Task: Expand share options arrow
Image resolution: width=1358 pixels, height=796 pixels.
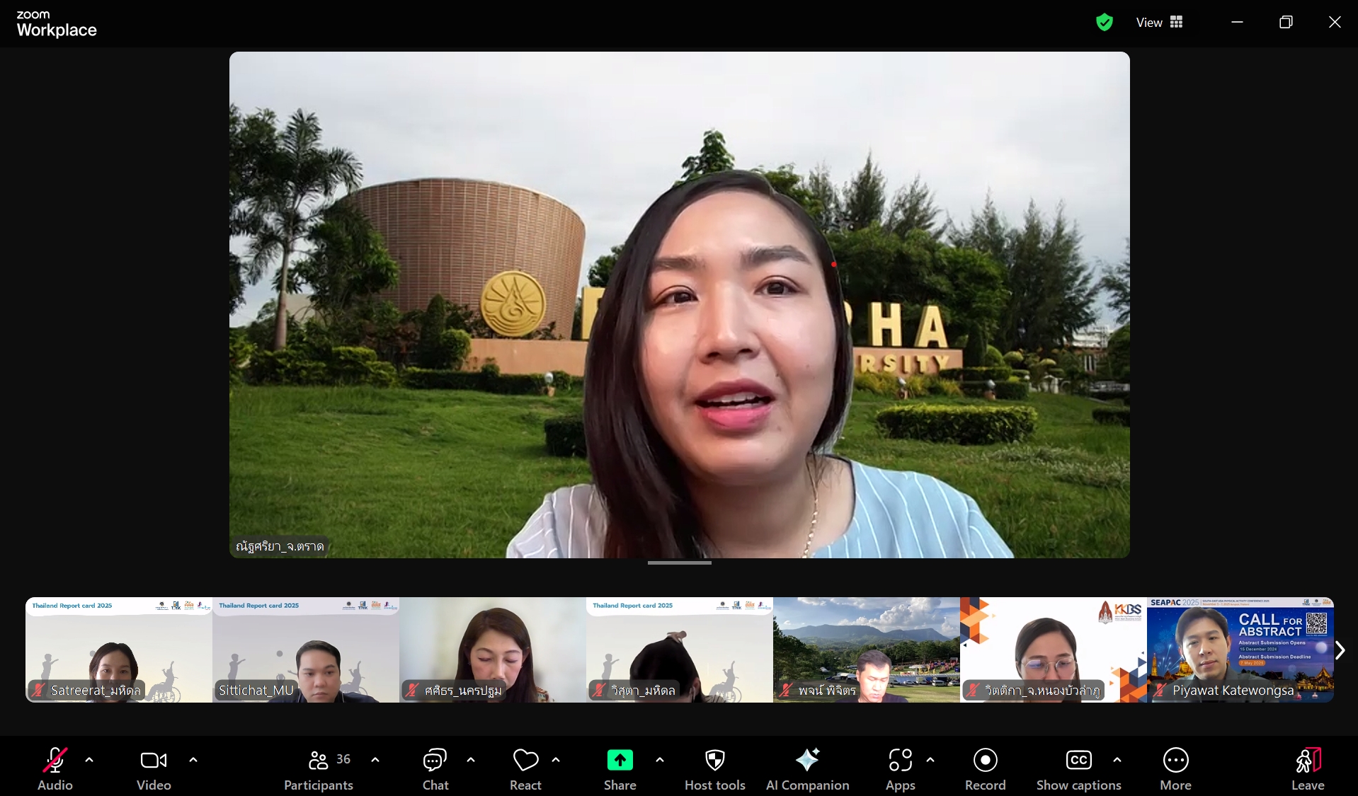Action: (x=660, y=760)
